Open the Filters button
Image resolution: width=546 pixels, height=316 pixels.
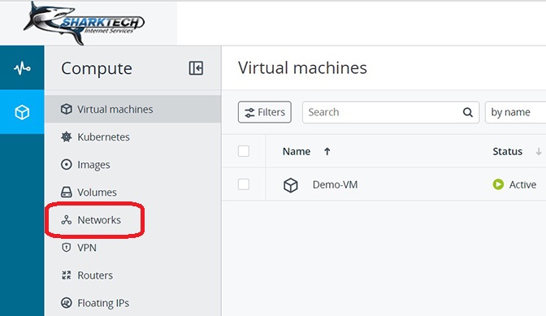265,112
